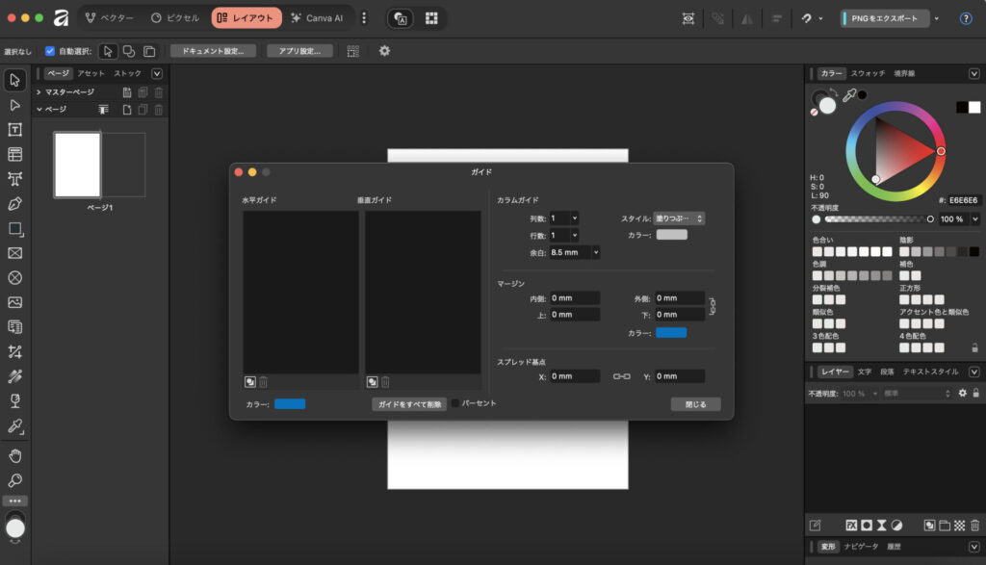
Task: Switch to the スウォッチ tab
Action: 868,73
